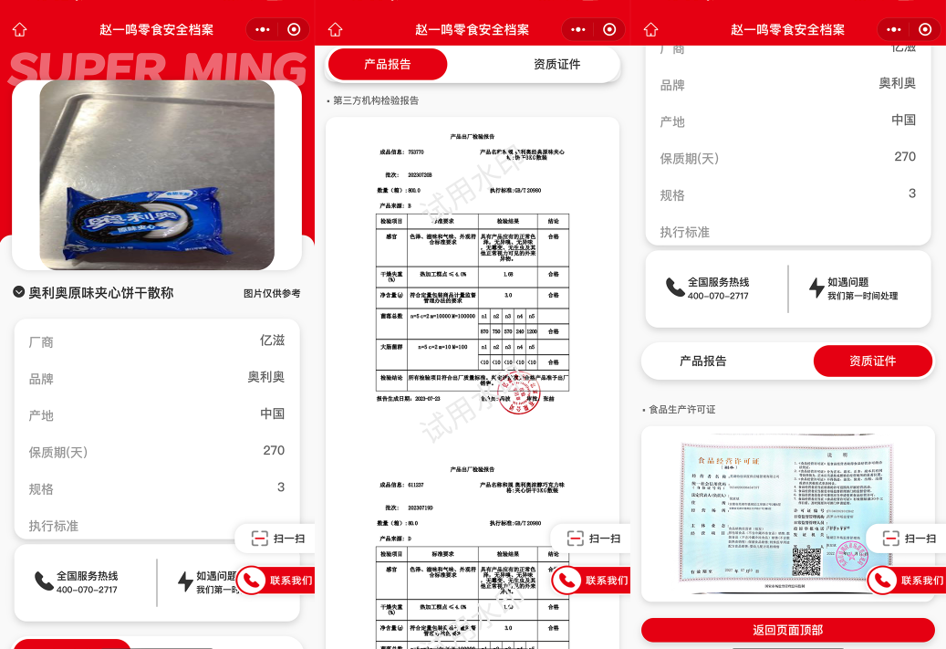Tap the 扫一扫 scan icon in the middle panel
Image resolution: width=946 pixels, height=649 pixels.
tap(575, 539)
